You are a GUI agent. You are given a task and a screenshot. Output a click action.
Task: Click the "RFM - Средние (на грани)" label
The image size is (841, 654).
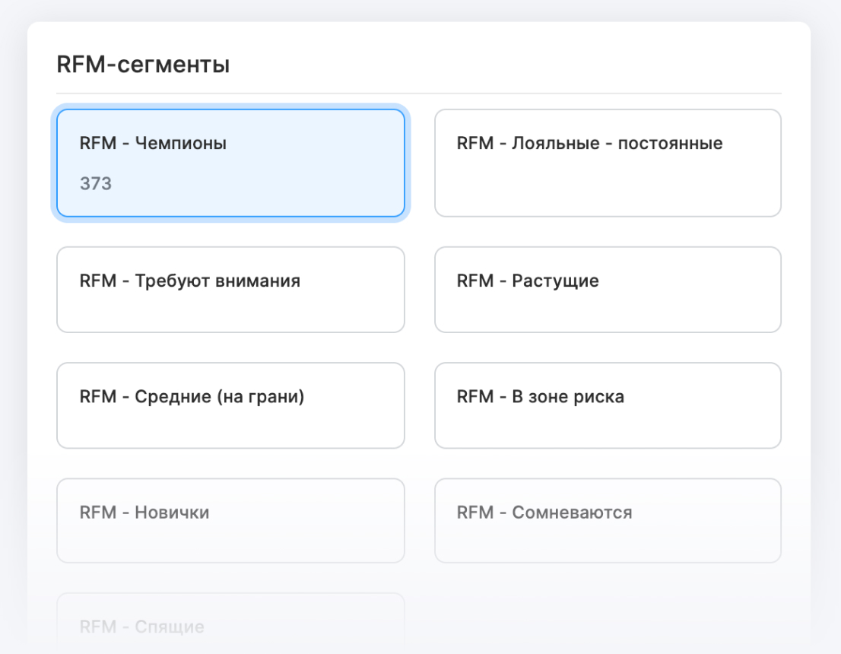(x=192, y=396)
